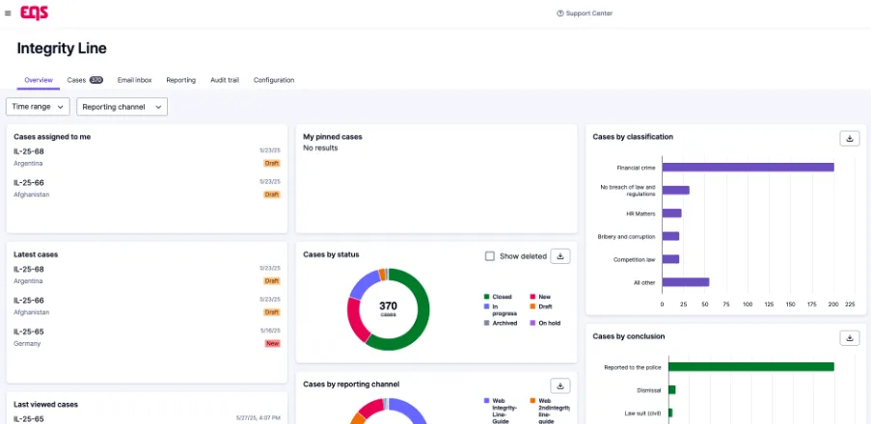Open the Reporting tab
The image size is (872, 424).
tap(180, 80)
